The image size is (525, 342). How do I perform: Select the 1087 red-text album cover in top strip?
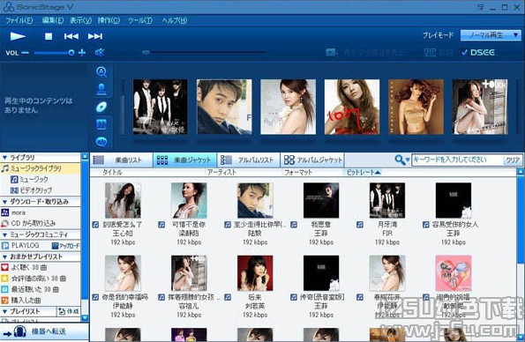(x=352, y=107)
